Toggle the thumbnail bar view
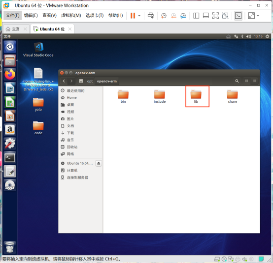Image resolution: width=273 pixels, height=263 pixels. click(x=206, y=16)
